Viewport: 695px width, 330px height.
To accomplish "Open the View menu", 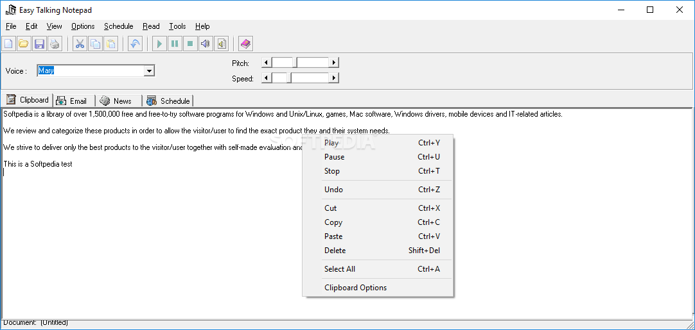I will point(54,26).
